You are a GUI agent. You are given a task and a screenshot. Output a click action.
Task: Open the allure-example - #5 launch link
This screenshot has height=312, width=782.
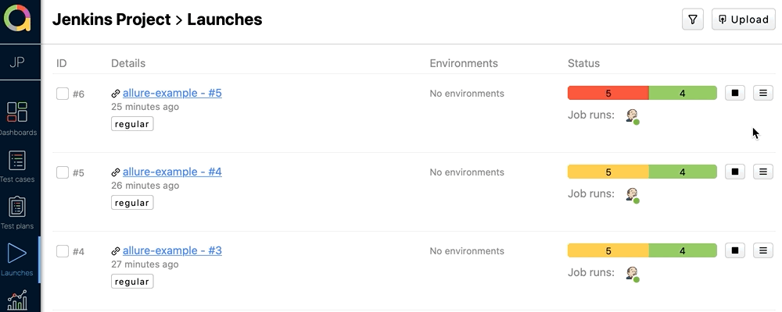[172, 93]
